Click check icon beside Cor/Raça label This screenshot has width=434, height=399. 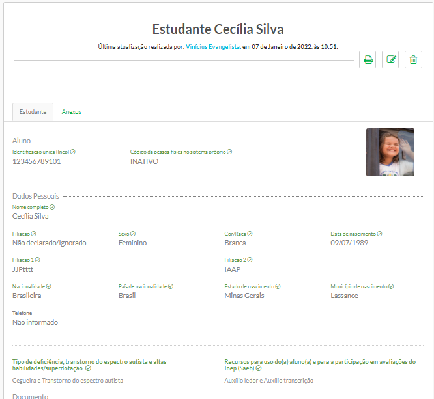tap(250, 234)
